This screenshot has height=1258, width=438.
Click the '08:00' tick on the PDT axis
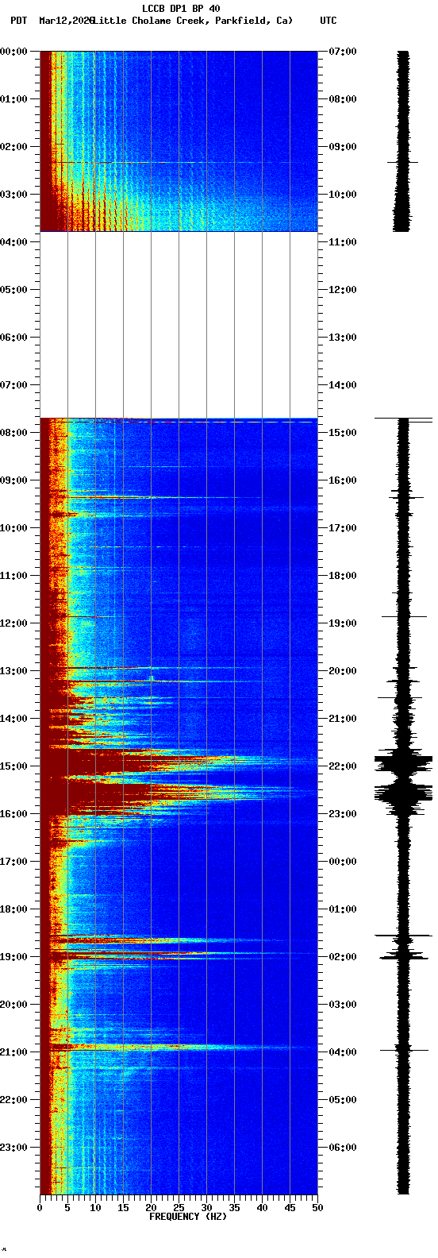(13, 432)
